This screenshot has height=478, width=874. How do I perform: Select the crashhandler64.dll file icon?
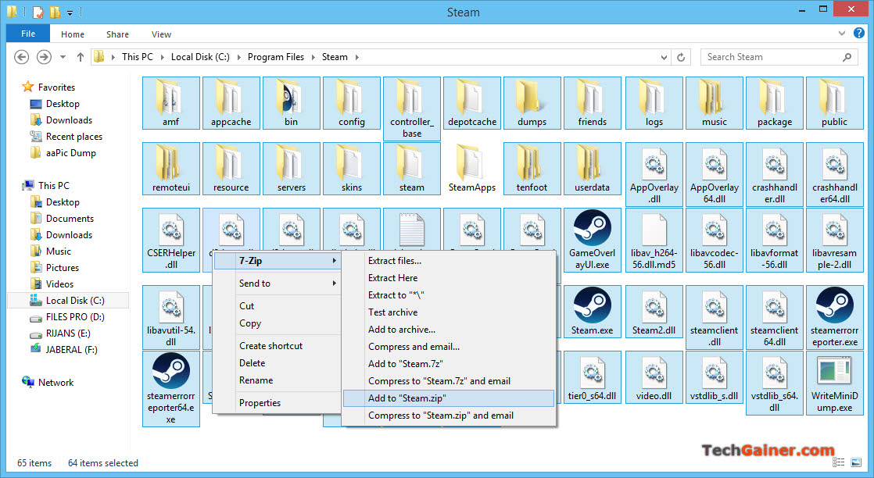[x=834, y=164]
